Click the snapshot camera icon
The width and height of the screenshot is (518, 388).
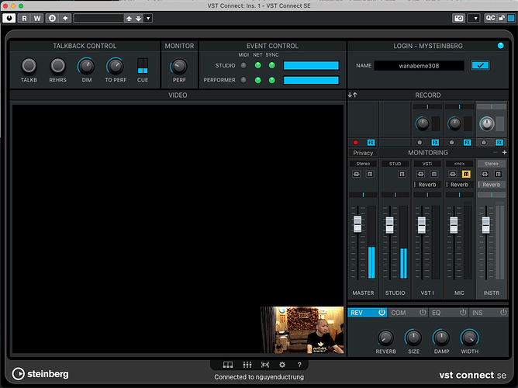(458, 18)
